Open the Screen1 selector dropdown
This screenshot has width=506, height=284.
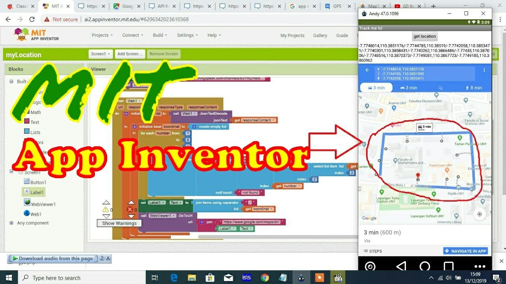click(x=101, y=54)
